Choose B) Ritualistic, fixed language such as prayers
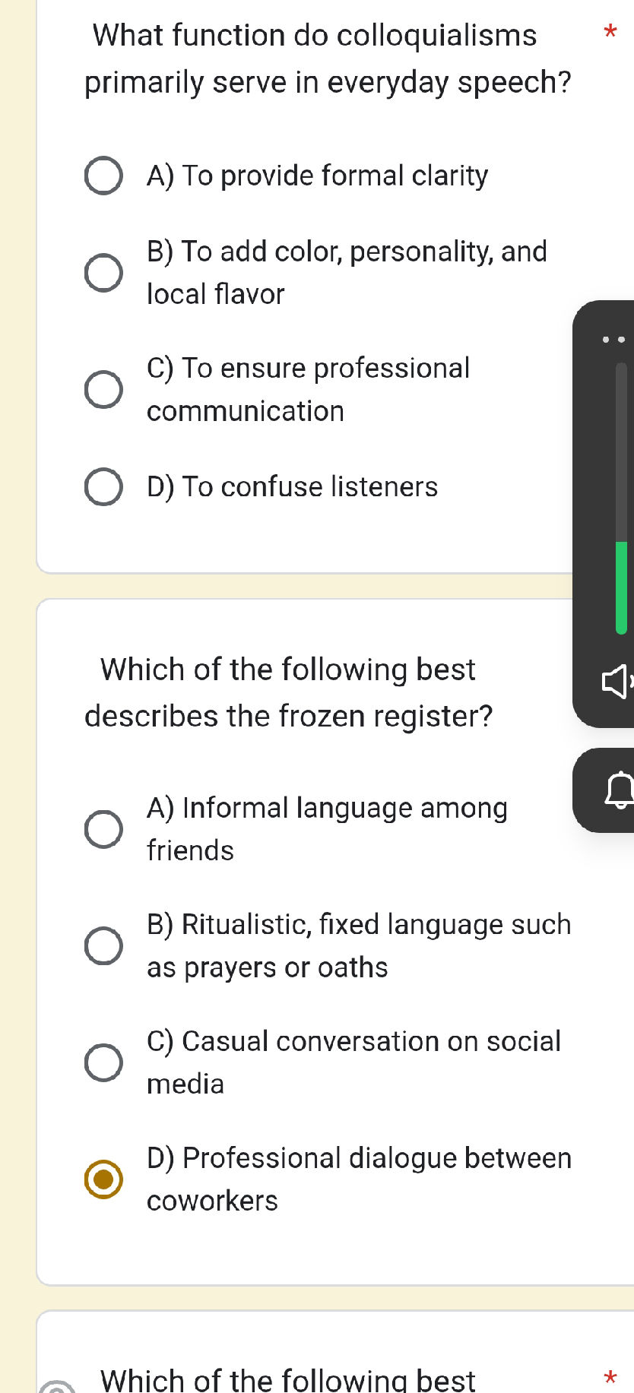Image resolution: width=634 pixels, height=1393 pixels. click(x=104, y=945)
